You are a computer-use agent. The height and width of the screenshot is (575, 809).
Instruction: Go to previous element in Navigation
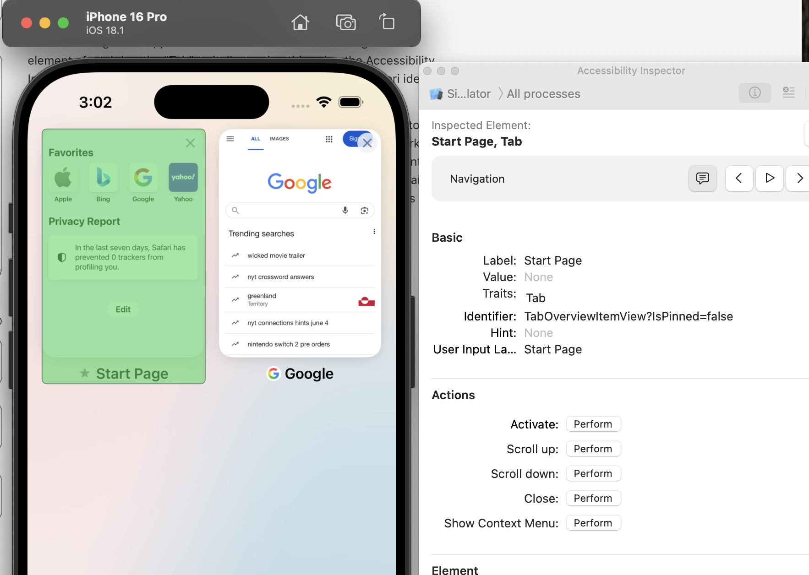(739, 179)
